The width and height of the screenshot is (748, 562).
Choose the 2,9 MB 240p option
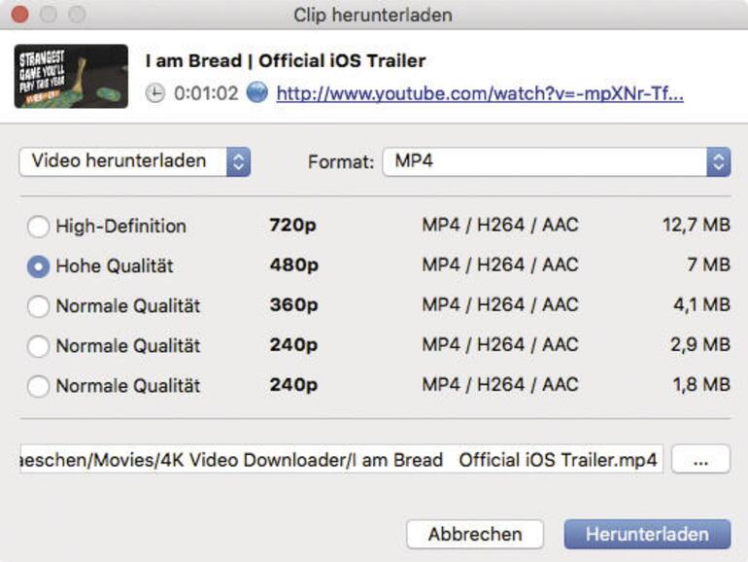coord(38,346)
